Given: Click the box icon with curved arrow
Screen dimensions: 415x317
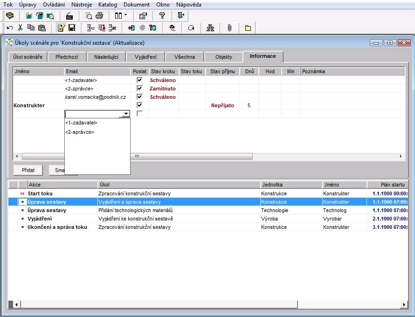Looking at the screenshot, I should click(40, 15).
